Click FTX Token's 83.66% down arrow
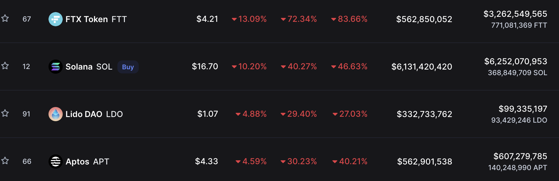Viewport: 559px width, 181px height. 349,19
